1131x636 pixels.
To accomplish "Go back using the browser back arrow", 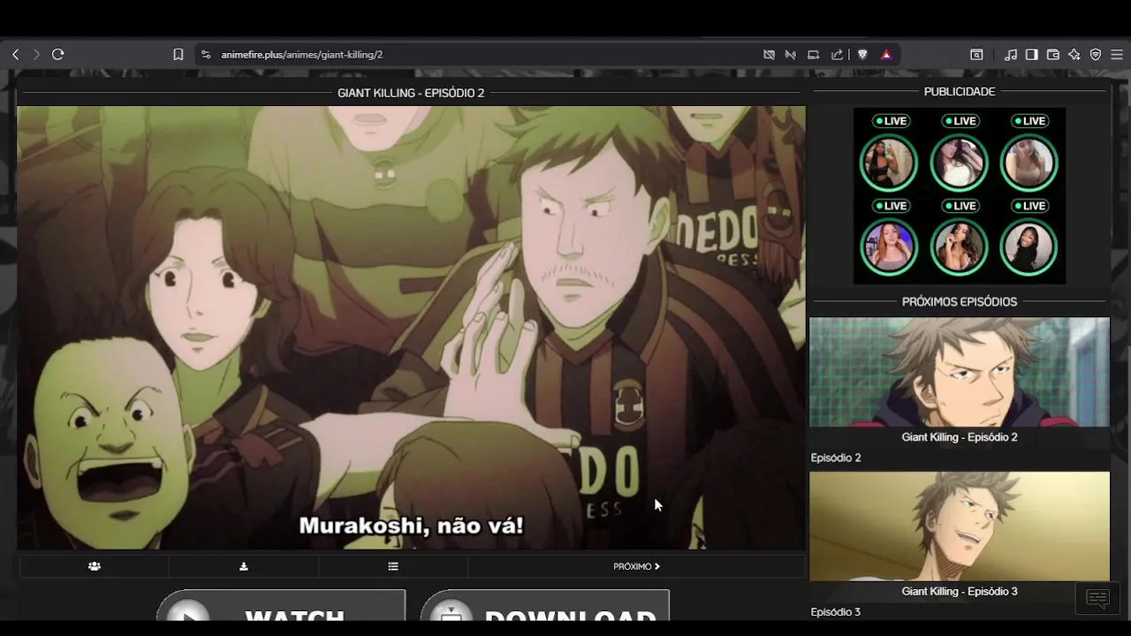I will pyautogui.click(x=15, y=55).
